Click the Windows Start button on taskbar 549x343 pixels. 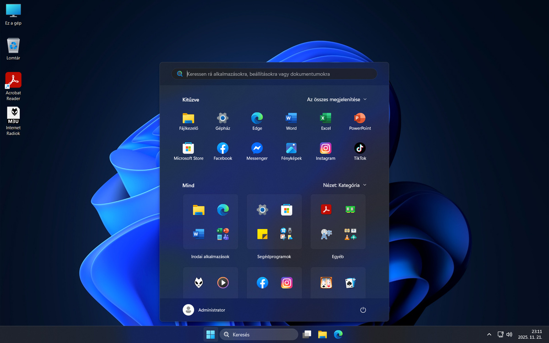pyautogui.click(x=210, y=334)
